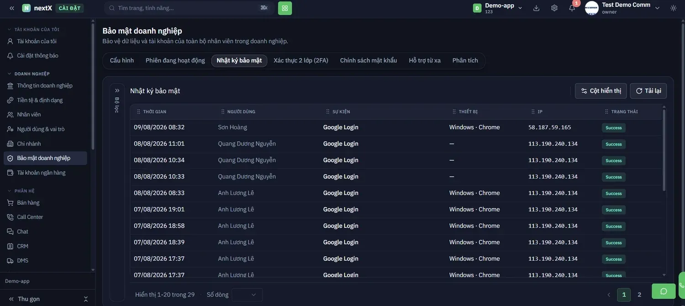Switch to Chính sách mật khẩu tab

369,61
